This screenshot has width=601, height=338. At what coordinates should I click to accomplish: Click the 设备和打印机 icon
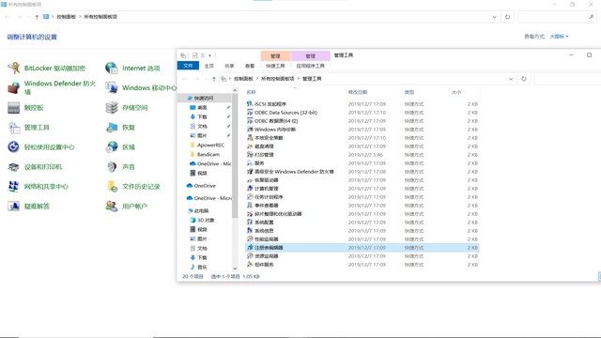(13, 167)
